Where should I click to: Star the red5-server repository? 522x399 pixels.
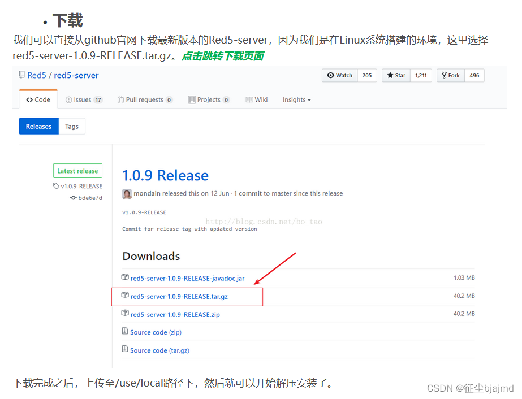point(396,76)
